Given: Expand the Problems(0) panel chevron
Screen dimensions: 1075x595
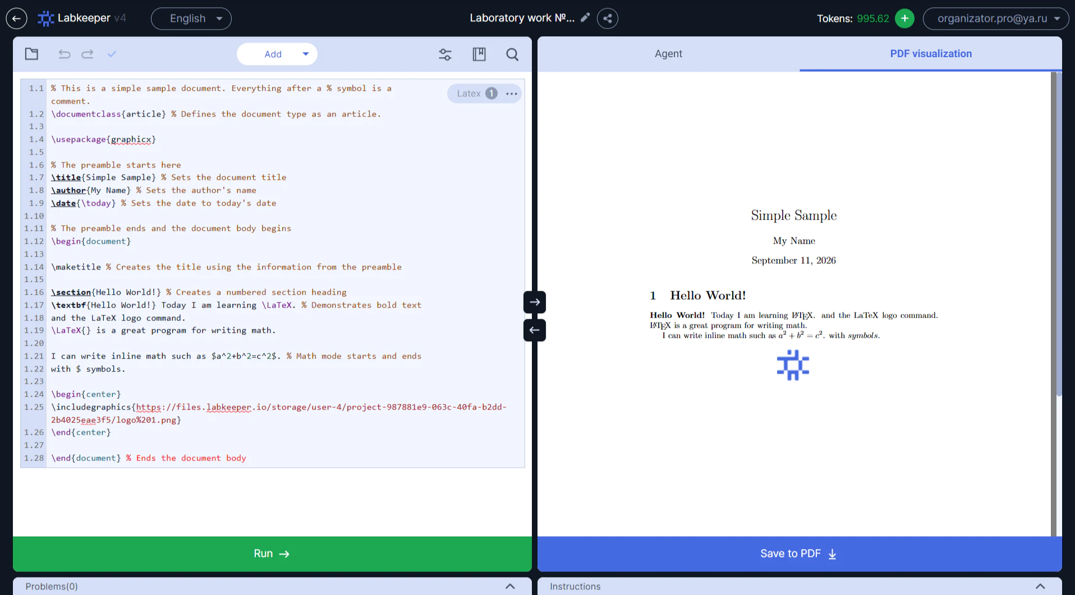Looking at the screenshot, I should [510, 586].
